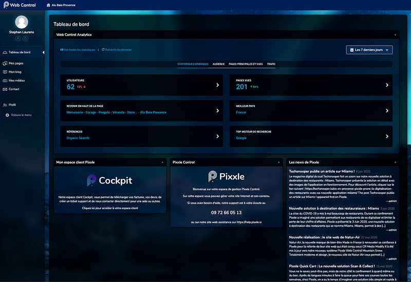The height and width of the screenshot is (282, 411).
Task: Open Nouvelle réalisation Natur-Air headline
Action: point(324,237)
